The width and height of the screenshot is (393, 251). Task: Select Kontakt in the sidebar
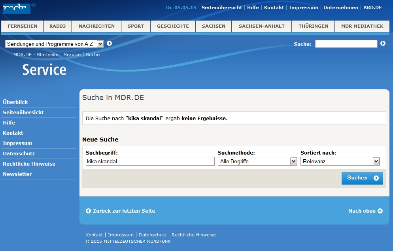13,133
